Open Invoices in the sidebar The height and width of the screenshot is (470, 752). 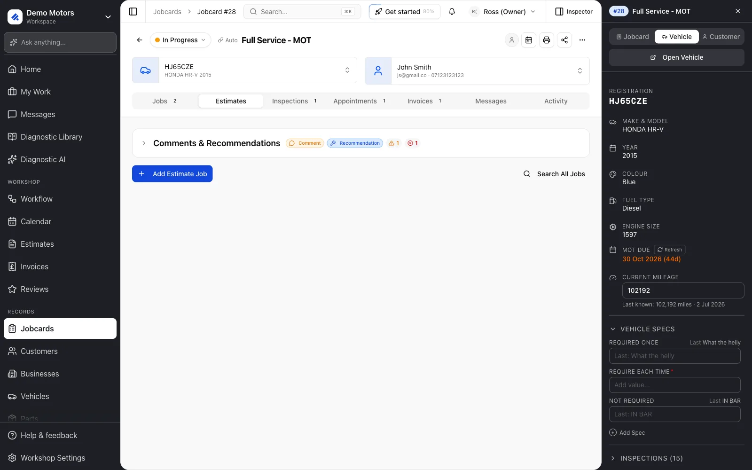pyautogui.click(x=60, y=266)
